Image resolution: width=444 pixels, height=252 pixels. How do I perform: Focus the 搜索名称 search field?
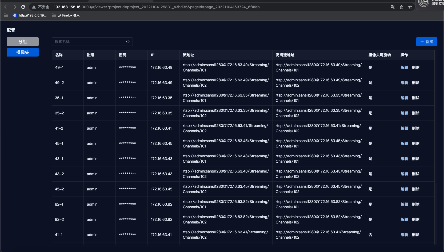[x=92, y=42]
